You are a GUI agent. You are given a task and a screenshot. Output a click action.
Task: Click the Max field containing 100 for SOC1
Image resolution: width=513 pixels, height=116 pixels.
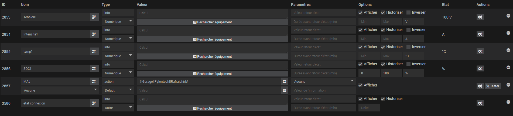click(391, 73)
